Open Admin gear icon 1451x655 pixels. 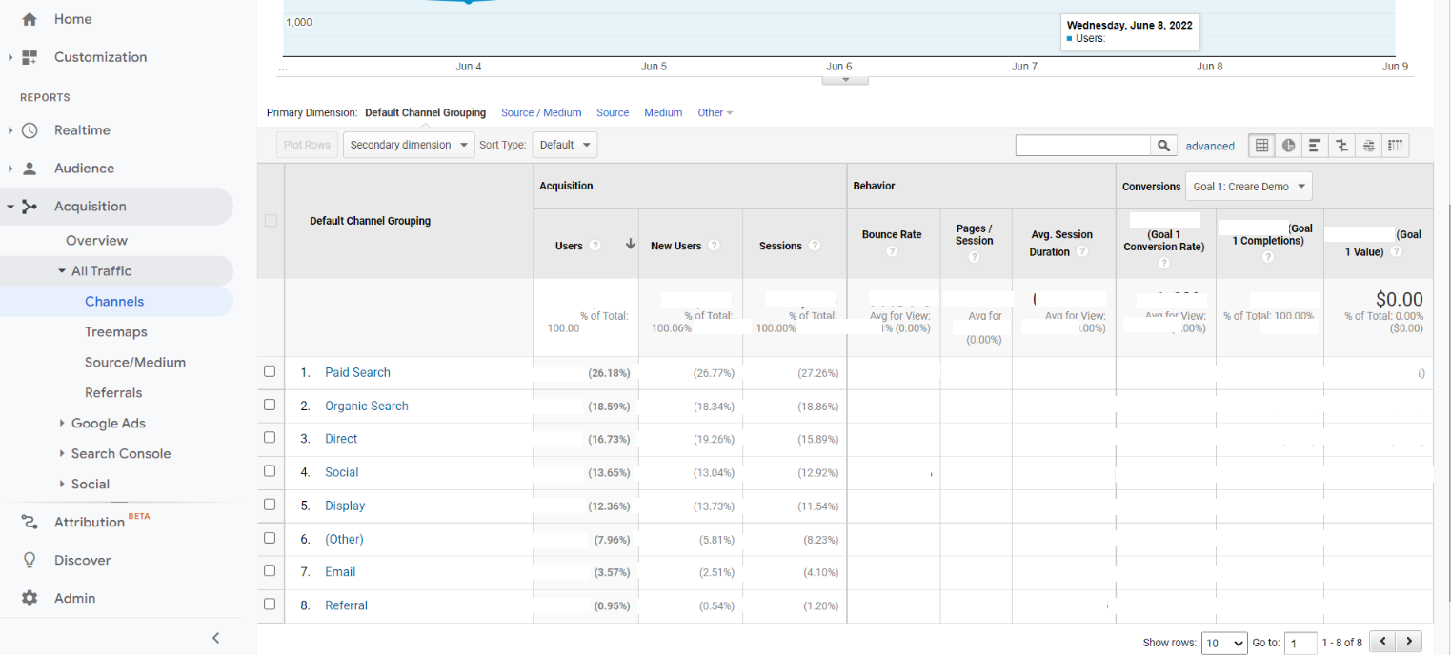pos(30,598)
